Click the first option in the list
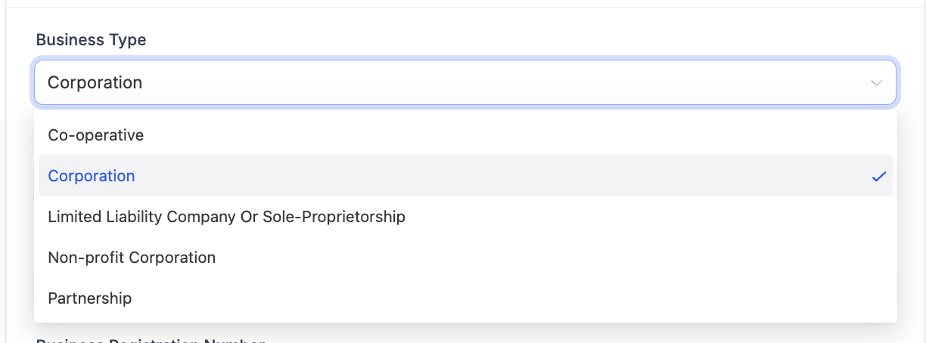926x343 pixels. pos(96,135)
